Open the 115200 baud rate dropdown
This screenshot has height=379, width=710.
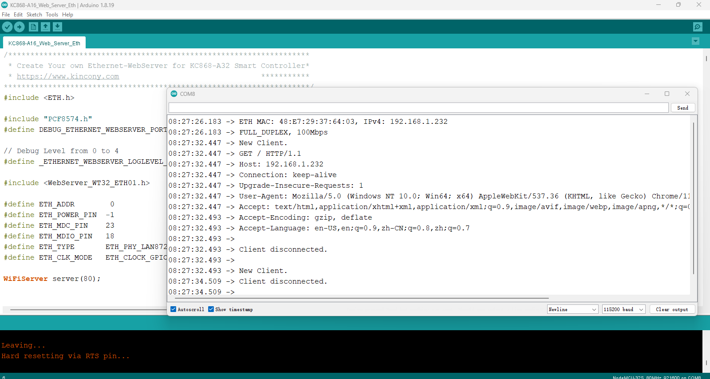click(x=623, y=309)
